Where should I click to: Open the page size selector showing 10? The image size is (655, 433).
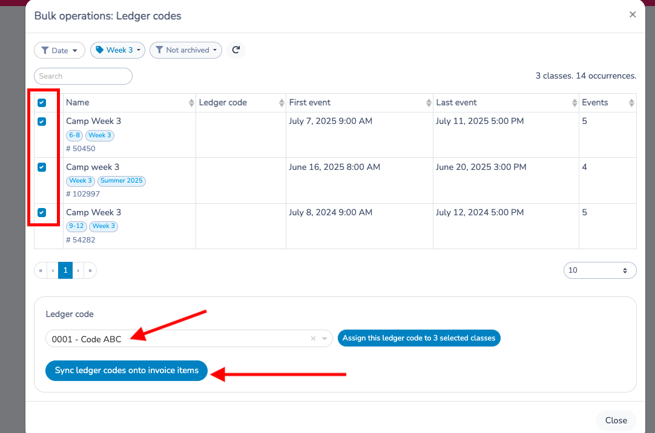click(599, 270)
